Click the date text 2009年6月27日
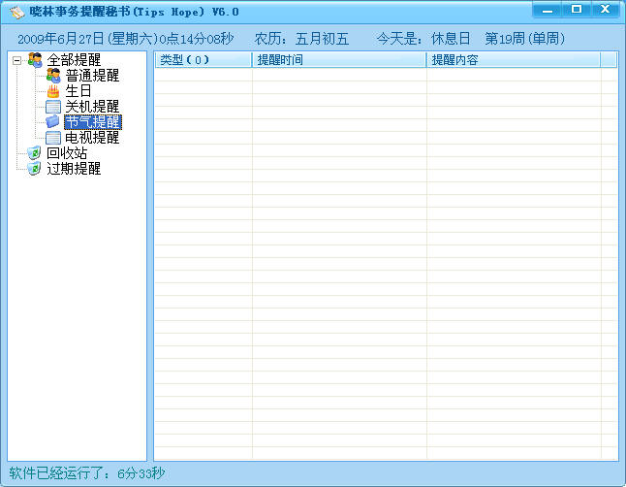626x487 pixels. [60, 39]
